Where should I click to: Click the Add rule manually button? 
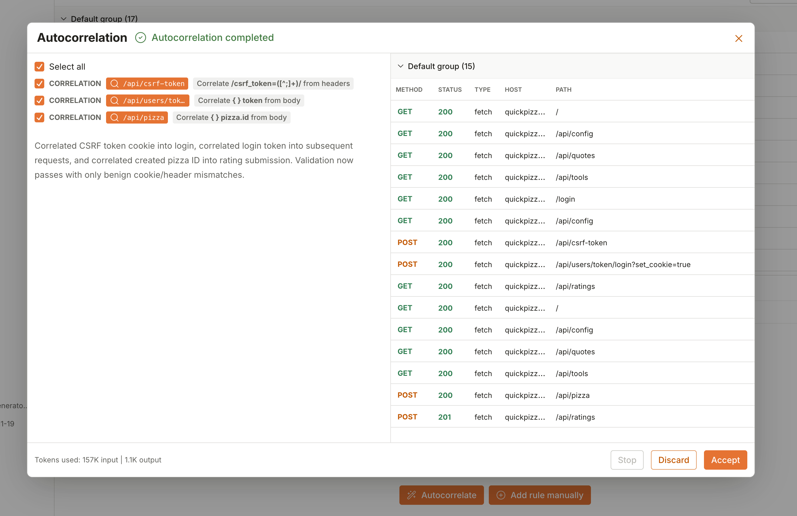point(539,495)
